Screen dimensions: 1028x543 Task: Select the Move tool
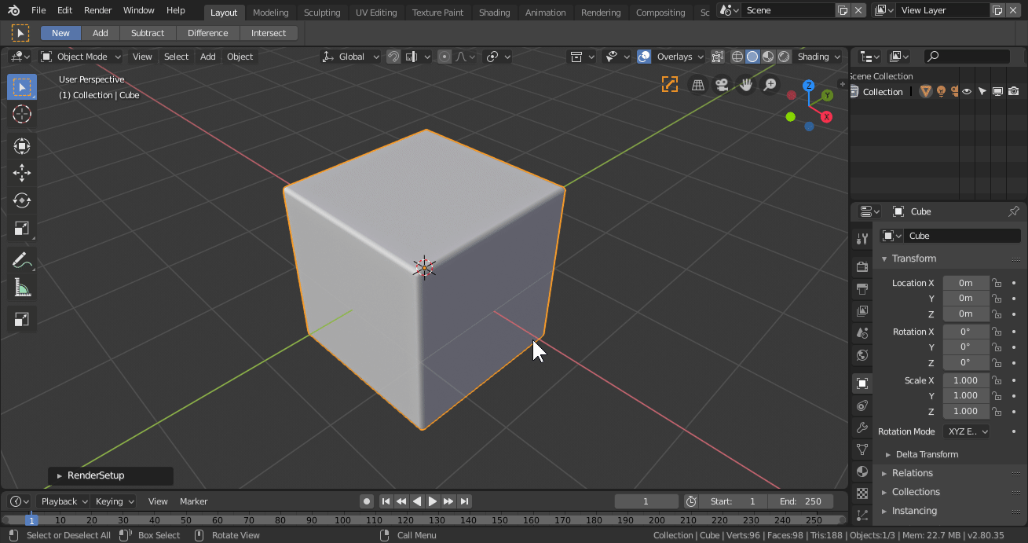(x=22, y=173)
